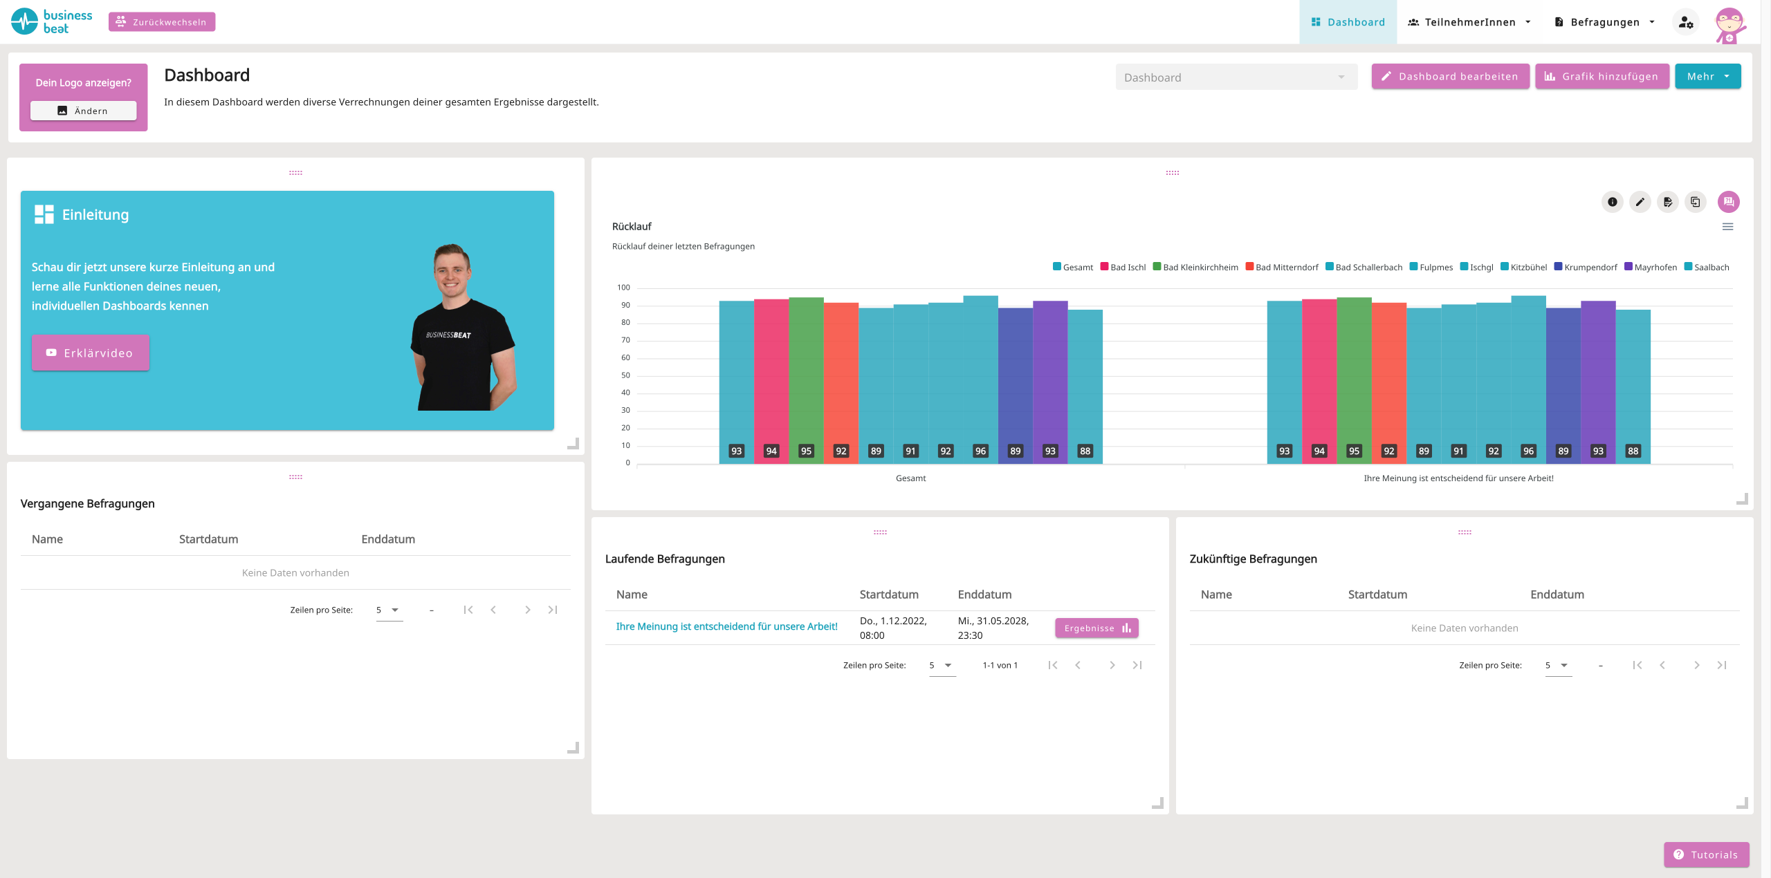
Task: Expand the Mehr dropdown button
Action: [x=1707, y=77]
